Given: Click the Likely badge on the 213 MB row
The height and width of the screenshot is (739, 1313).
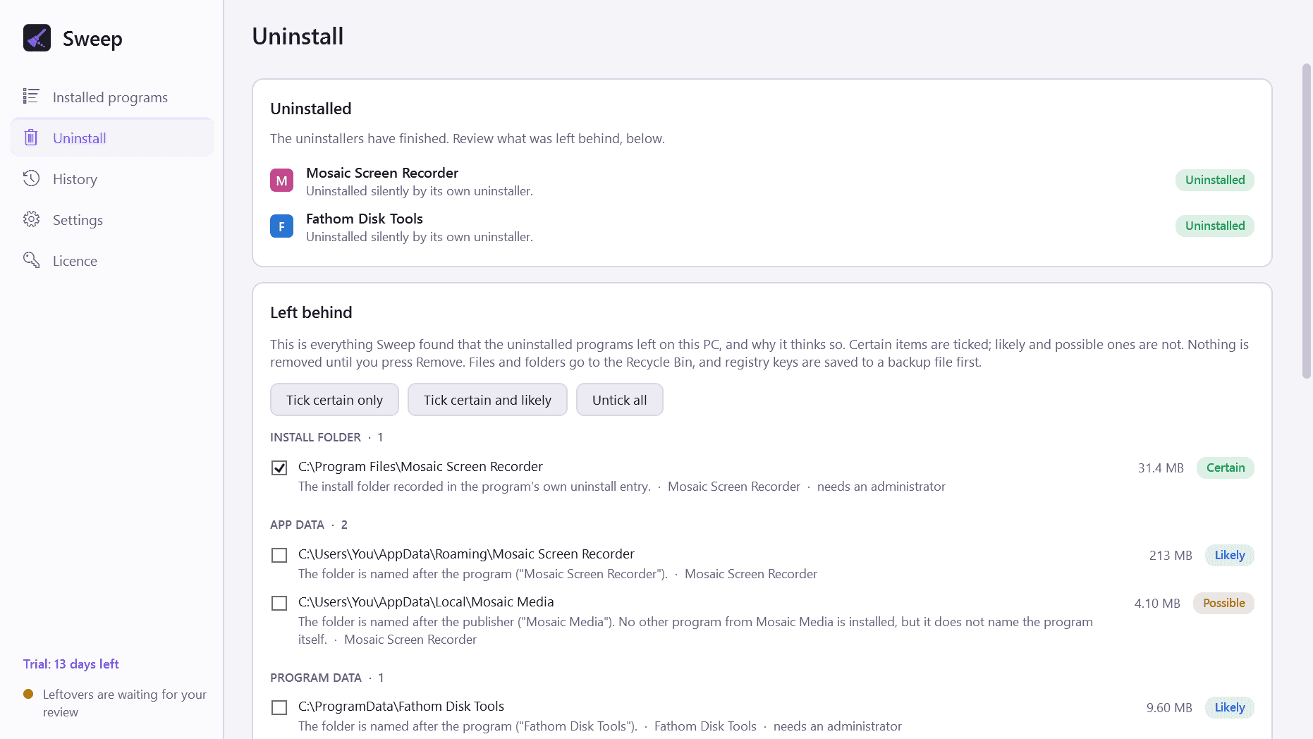Looking at the screenshot, I should [1229, 555].
